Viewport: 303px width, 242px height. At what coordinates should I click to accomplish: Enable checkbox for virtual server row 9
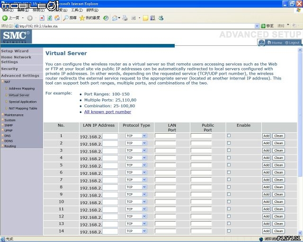(229, 194)
